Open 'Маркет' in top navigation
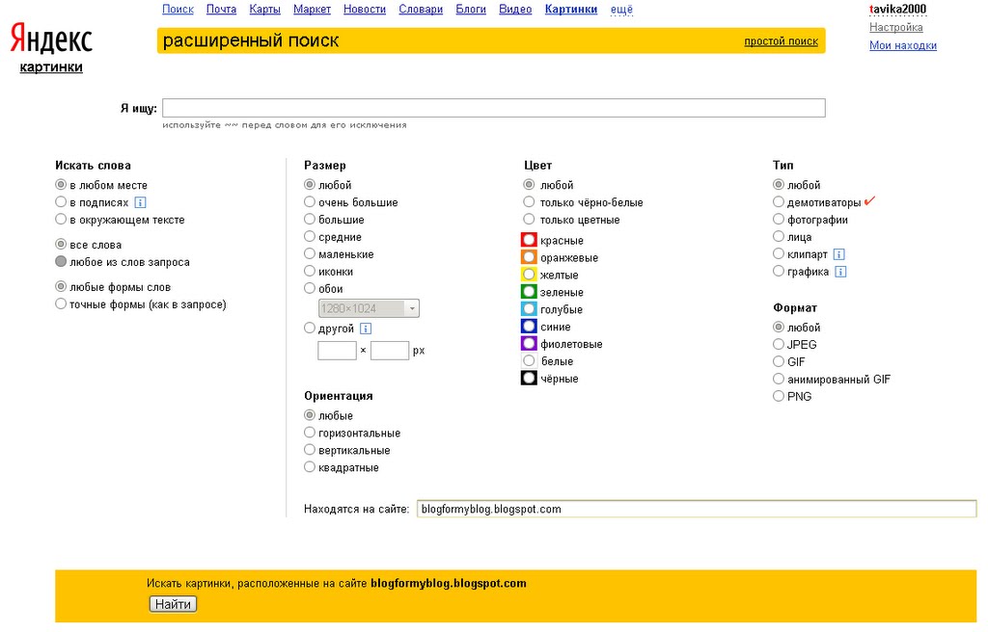This screenshot has height=632, width=988. tap(312, 10)
